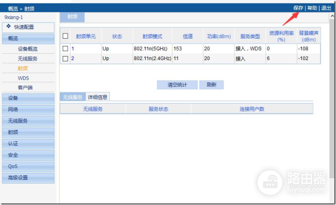
Task: Open the 帮助 link in the top bar
Action: [x=312, y=8]
